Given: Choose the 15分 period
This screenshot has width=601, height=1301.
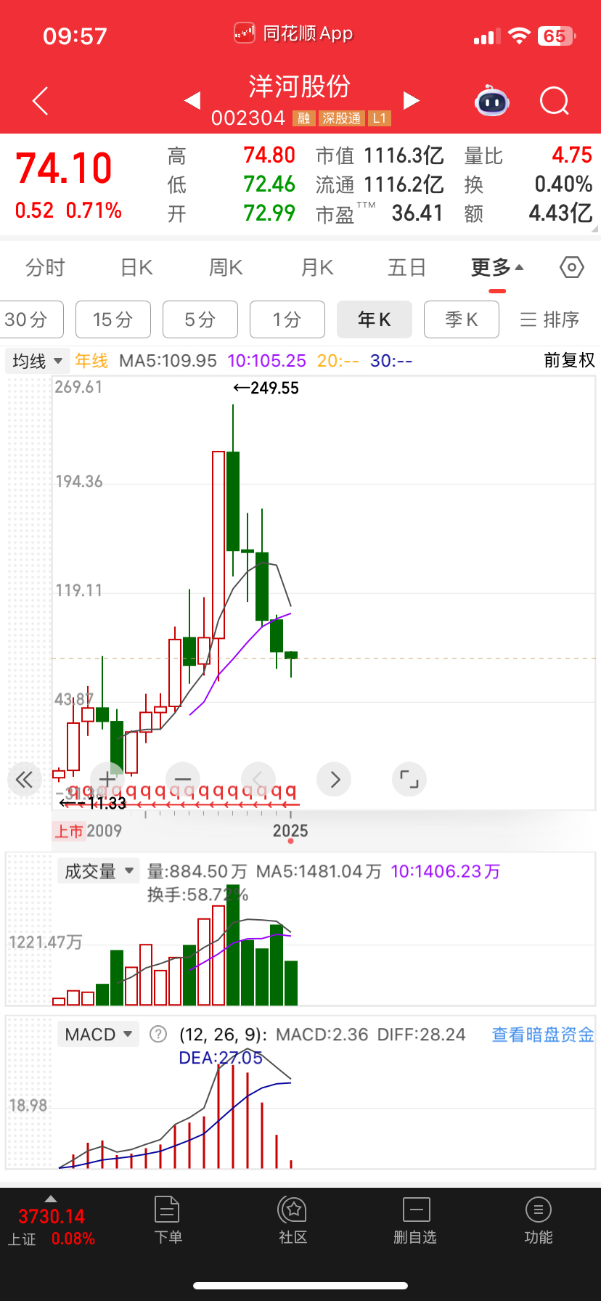Looking at the screenshot, I should [113, 319].
